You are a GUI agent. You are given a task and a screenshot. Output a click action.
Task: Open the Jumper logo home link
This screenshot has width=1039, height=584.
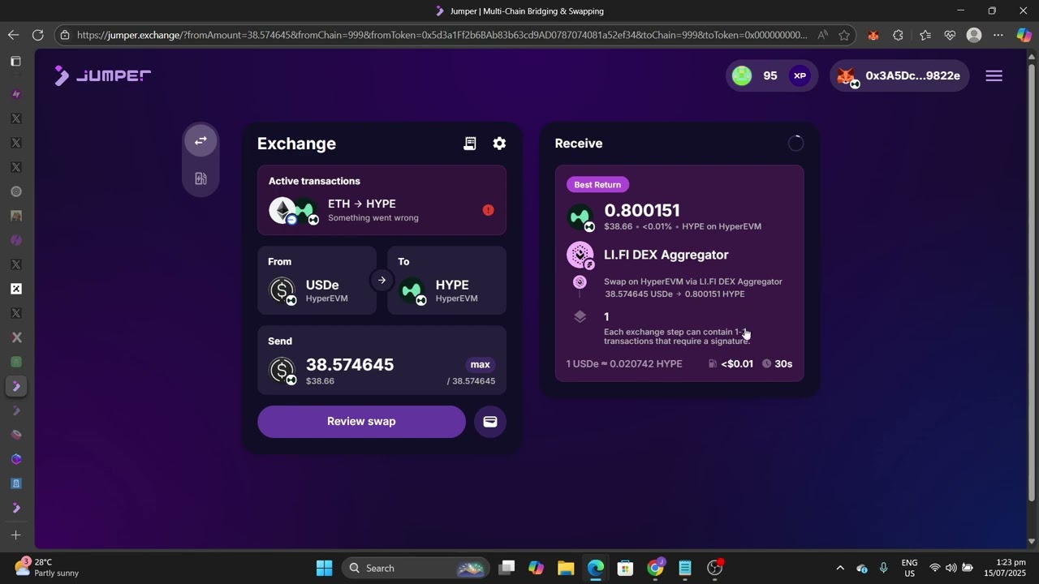tap(102, 75)
